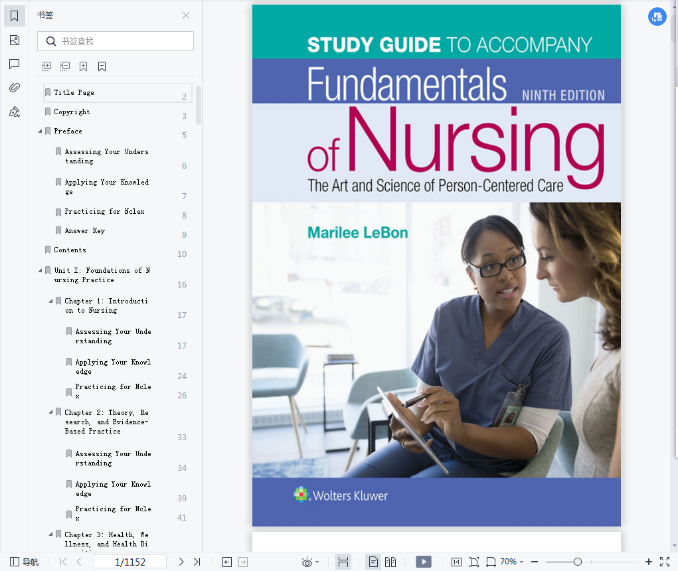
Task: Go to the previous page
Action: pyautogui.click(x=79, y=562)
